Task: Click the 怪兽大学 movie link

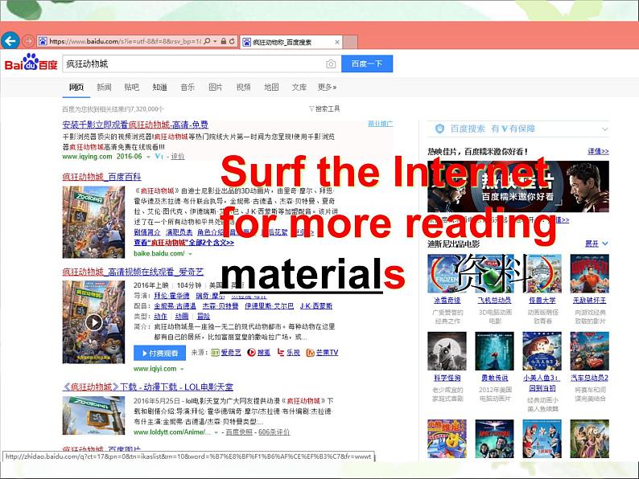Action: (542, 301)
